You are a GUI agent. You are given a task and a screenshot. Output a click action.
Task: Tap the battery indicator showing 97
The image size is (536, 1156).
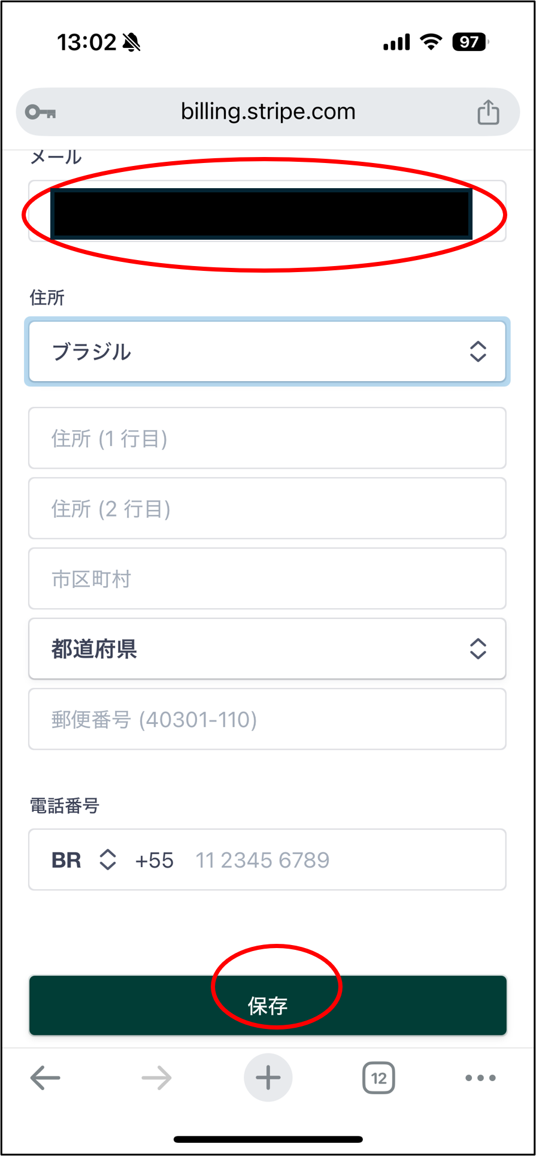click(x=471, y=42)
